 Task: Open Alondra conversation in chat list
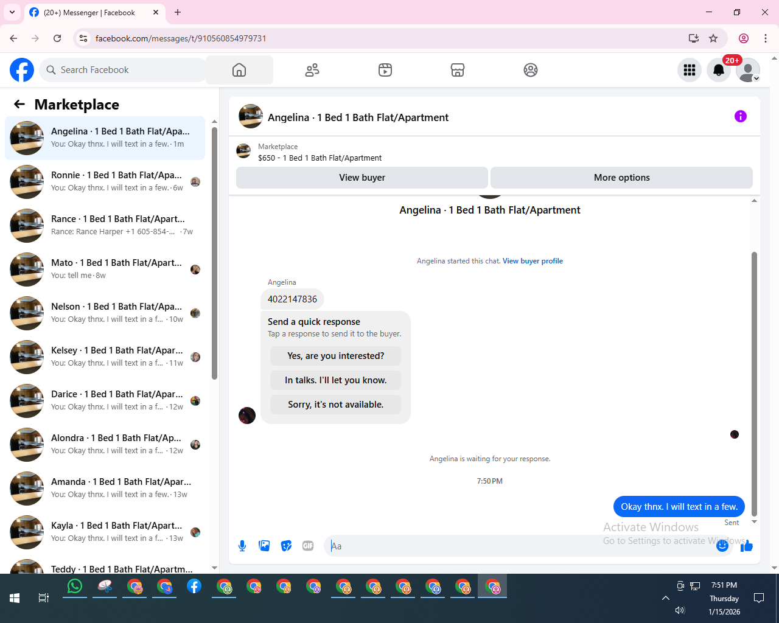[x=105, y=445]
